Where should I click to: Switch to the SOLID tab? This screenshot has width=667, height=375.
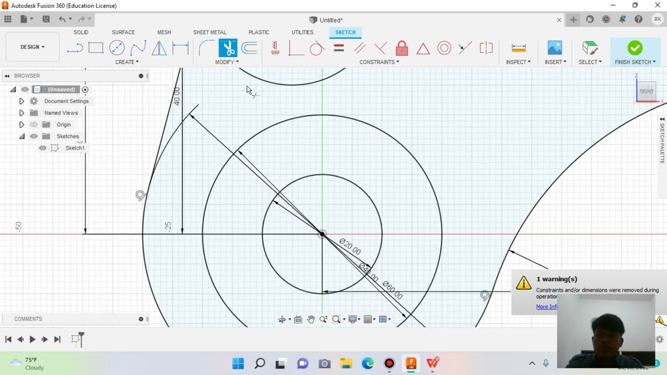tap(81, 32)
